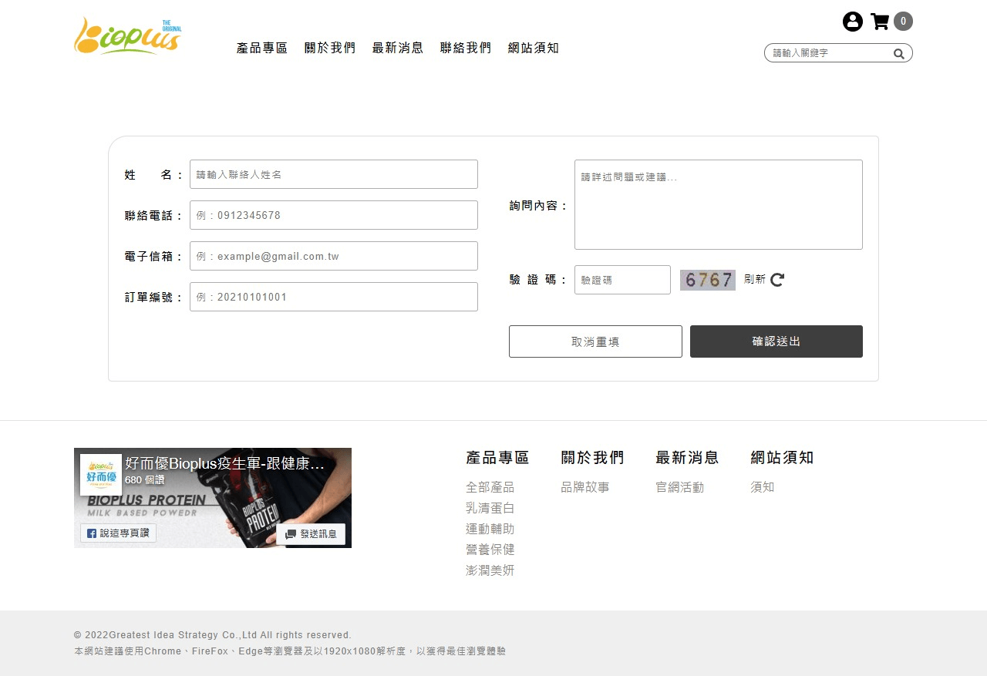The width and height of the screenshot is (987, 676).
Task: Open footer link 須知
Action: [762, 487]
